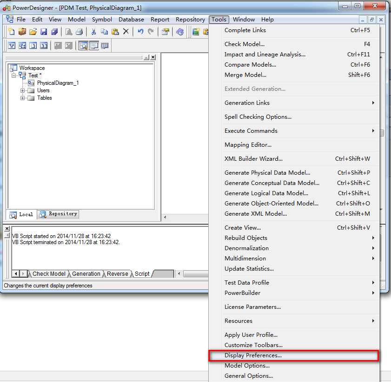Expand the Execute Commands submenu
Viewport: 391px width, 382px height.
[294, 130]
